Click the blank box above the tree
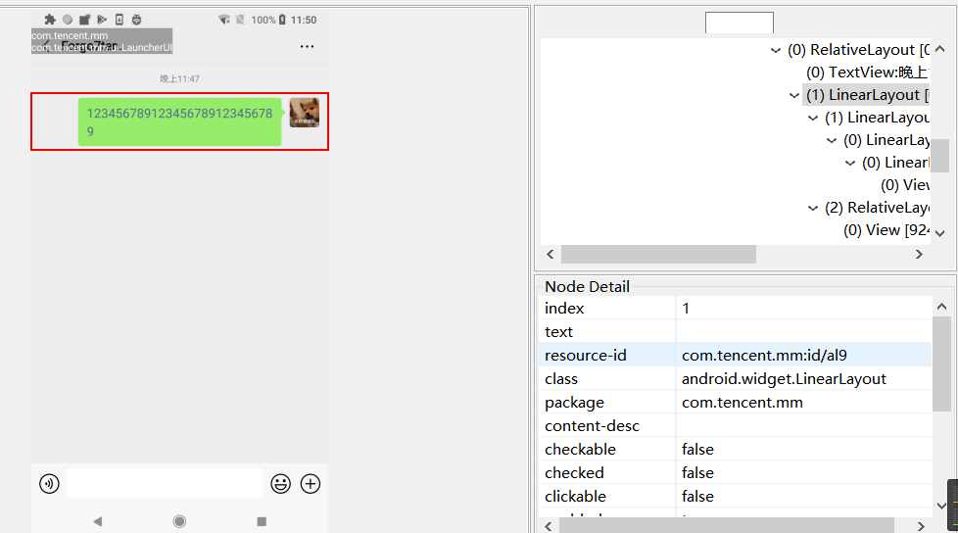The height and width of the screenshot is (533, 958). [740, 23]
